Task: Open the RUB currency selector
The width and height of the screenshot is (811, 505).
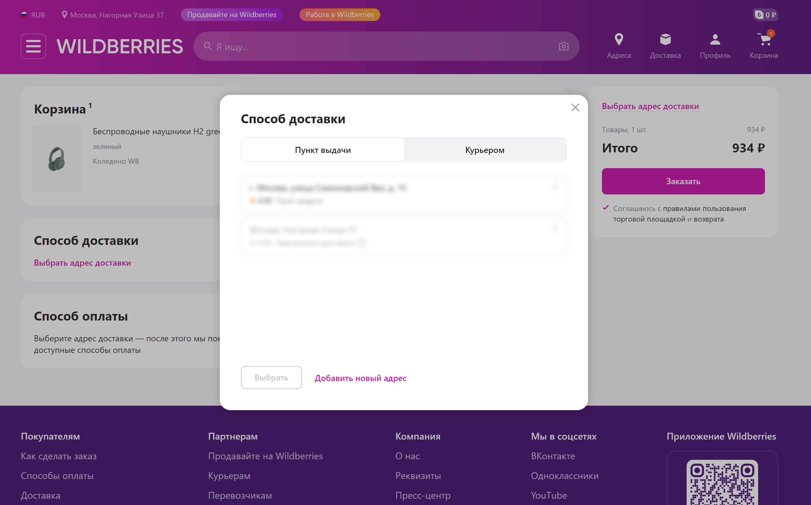Action: click(x=33, y=15)
